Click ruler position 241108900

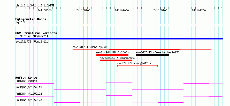tap(83, 10)
